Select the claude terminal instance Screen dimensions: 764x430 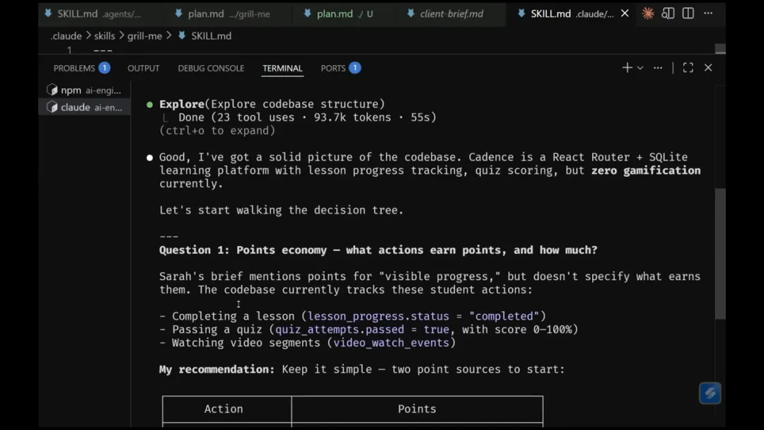tap(83, 107)
